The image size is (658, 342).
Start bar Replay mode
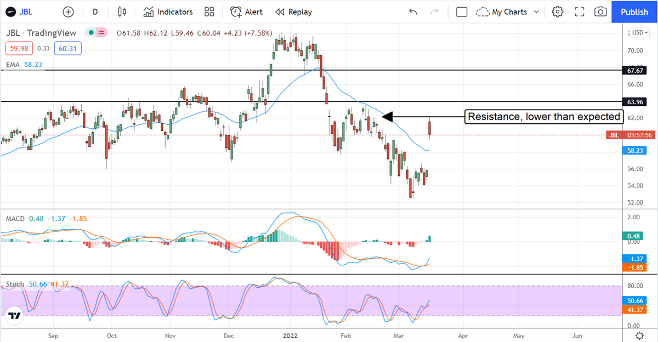[293, 12]
